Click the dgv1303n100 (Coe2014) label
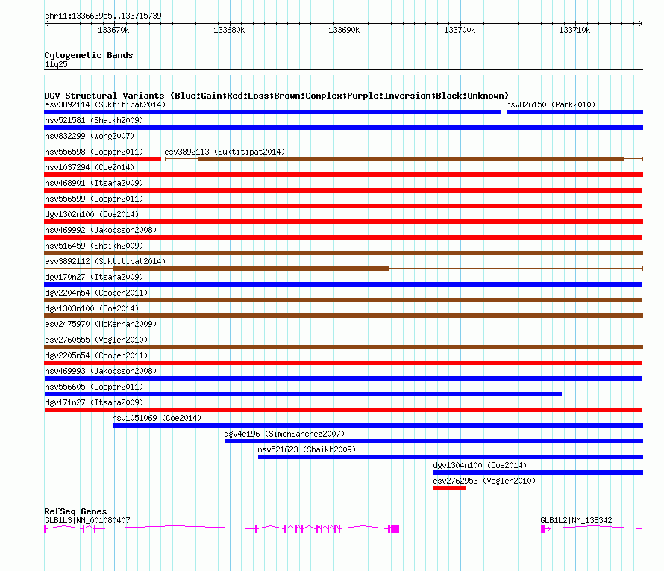This screenshot has height=571, width=664. (92, 308)
